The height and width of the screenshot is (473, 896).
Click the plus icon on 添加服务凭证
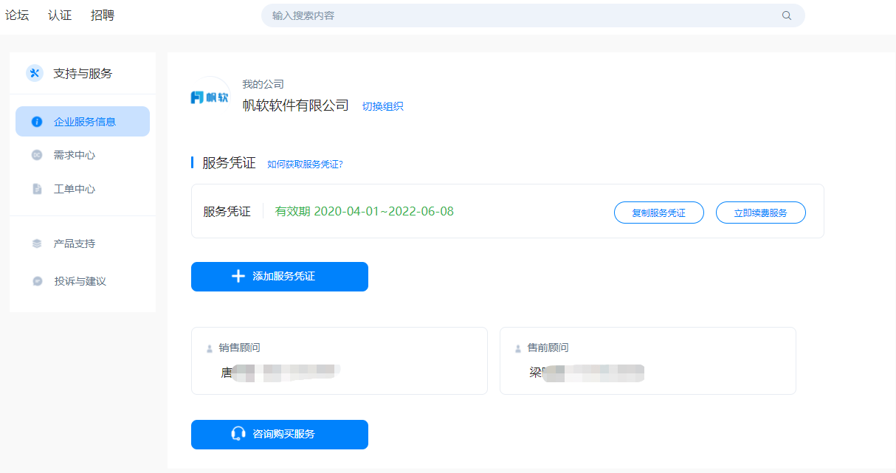(238, 277)
